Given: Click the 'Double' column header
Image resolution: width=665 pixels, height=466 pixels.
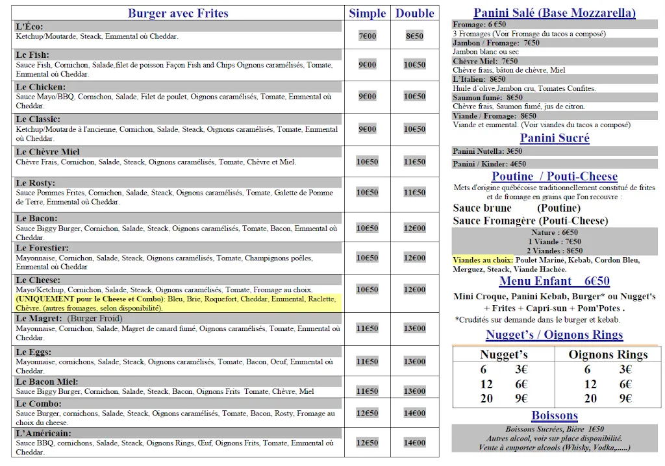Looking at the screenshot, I should click(x=414, y=13).
